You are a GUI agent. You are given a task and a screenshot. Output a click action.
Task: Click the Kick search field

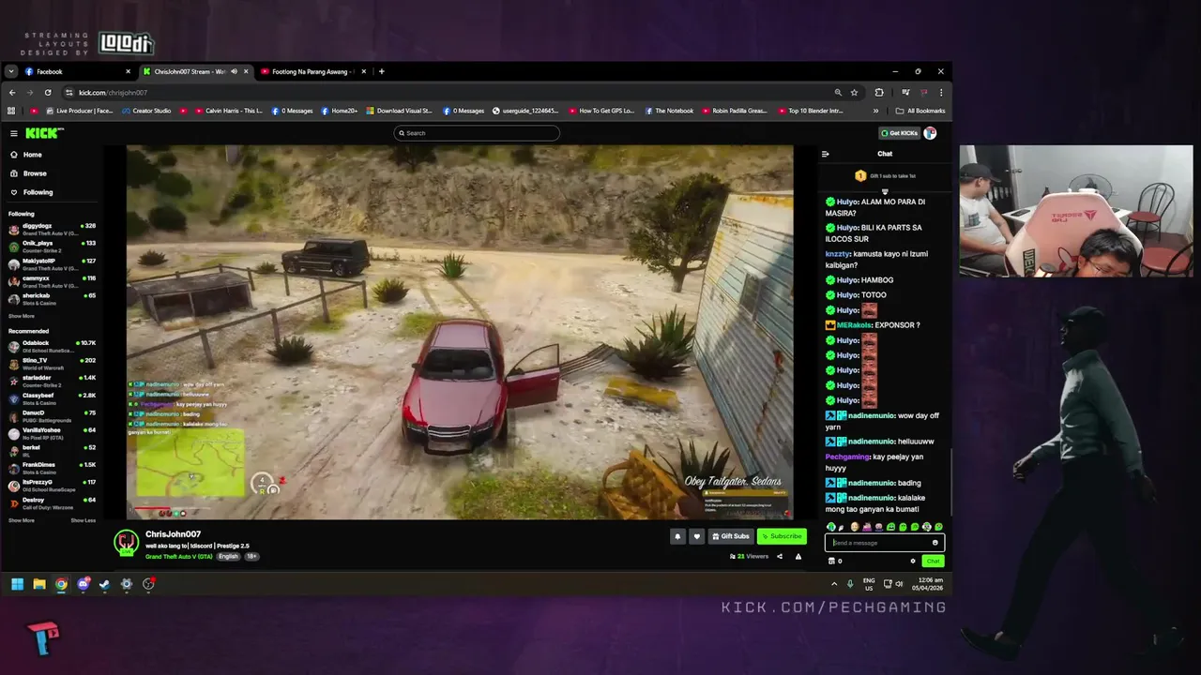click(477, 133)
